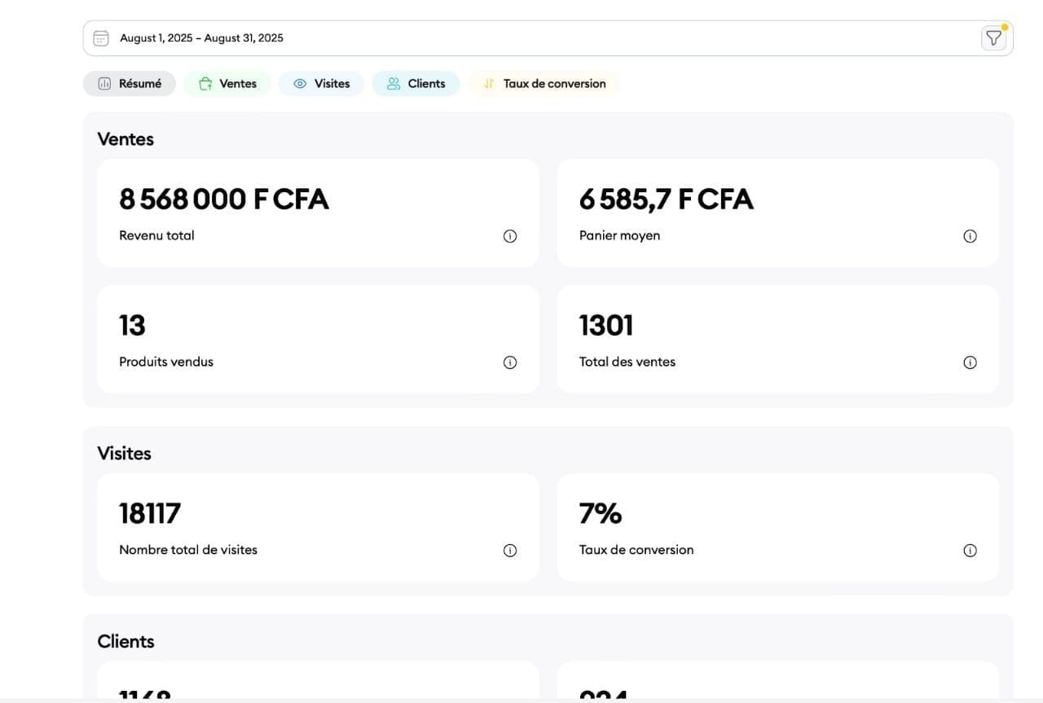This screenshot has height=703, width=1043.
Task: Click the 8 568 000 F CFA revenue card
Action: [318, 213]
